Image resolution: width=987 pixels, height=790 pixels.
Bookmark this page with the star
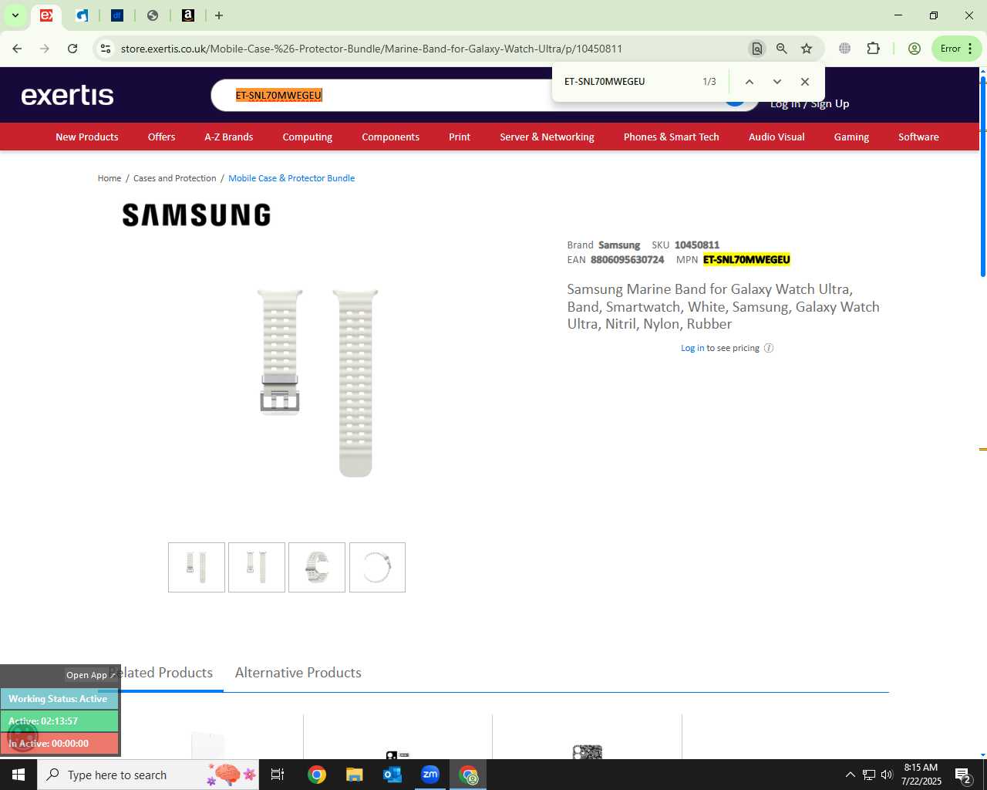[807, 49]
